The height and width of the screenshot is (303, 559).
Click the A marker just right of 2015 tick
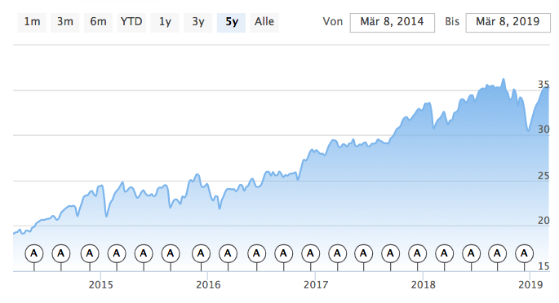click(x=117, y=253)
